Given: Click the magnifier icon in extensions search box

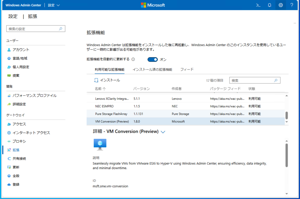Looking at the screenshot, I should (276, 80).
